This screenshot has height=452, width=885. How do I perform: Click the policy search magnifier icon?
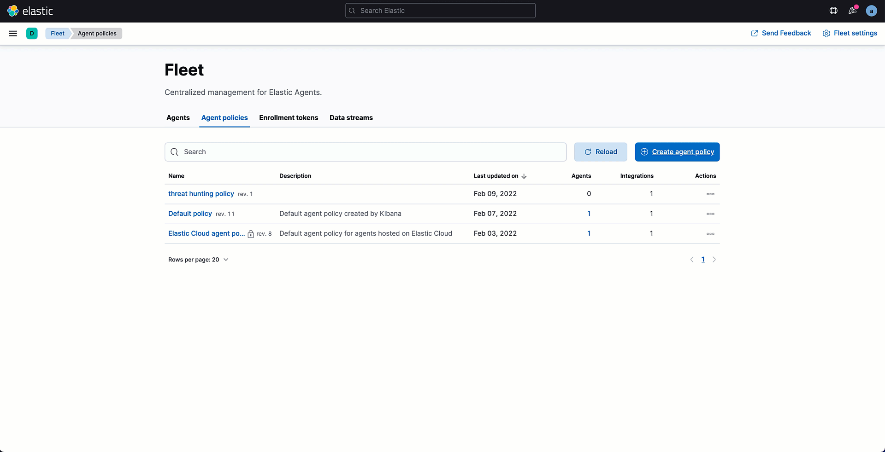point(174,152)
